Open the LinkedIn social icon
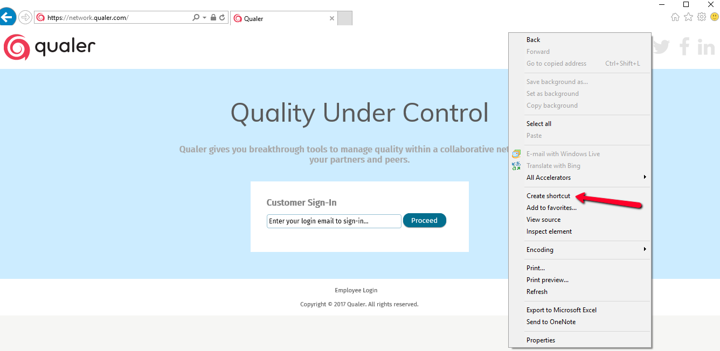Viewport: 720px width, 351px height. click(706, 47)
